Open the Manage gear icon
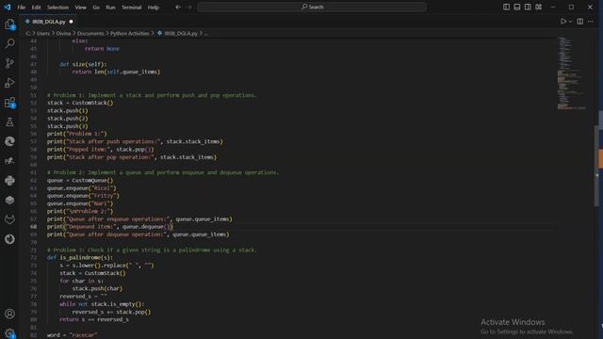Image resolution: width=603 pixels, height=339 pixels. [x=9, y=332]
